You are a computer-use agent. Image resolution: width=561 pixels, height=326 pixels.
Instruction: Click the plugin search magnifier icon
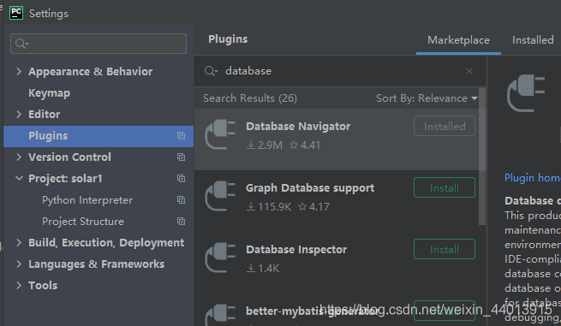pyautogui.click(x=211, y=71)
